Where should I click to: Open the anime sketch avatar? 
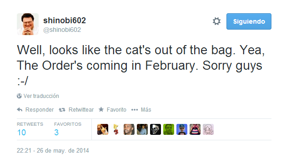pyautogui.click(x=208, y=129)
